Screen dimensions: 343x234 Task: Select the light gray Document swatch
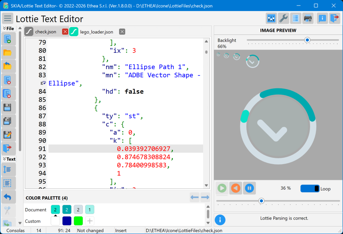click(x=78, y=210)
